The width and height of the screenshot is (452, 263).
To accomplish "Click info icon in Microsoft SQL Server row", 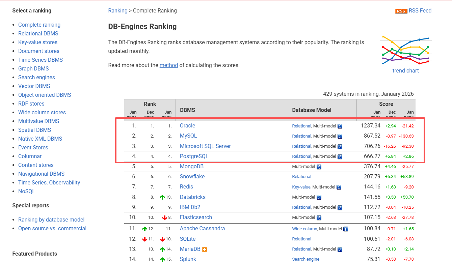I will [x=340, y=146].
